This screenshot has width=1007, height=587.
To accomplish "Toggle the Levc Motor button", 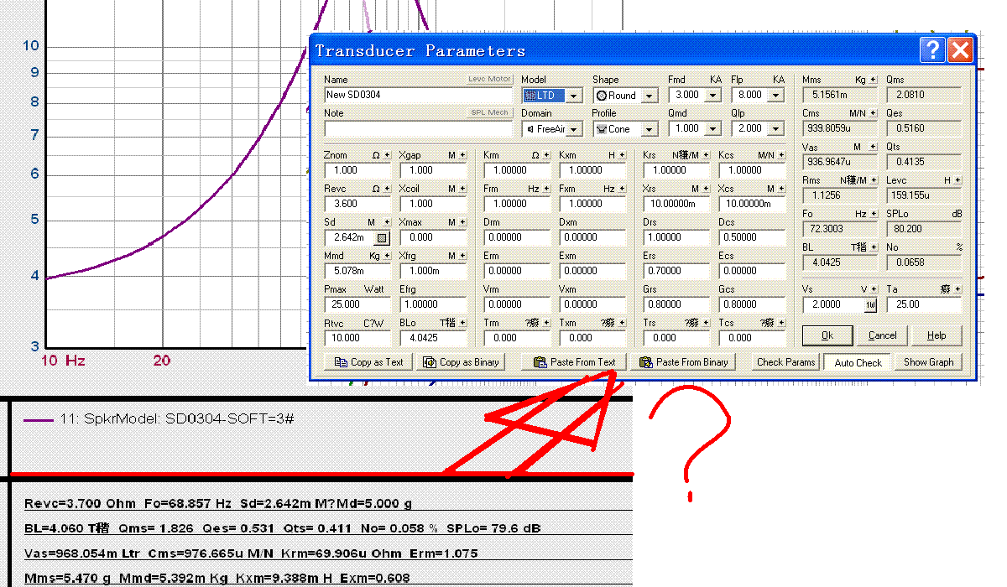I will pos(489,79).
